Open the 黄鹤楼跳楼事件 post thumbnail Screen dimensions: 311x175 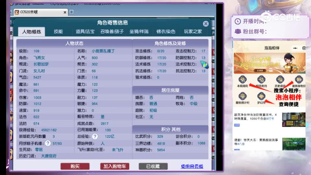[294, 144]
